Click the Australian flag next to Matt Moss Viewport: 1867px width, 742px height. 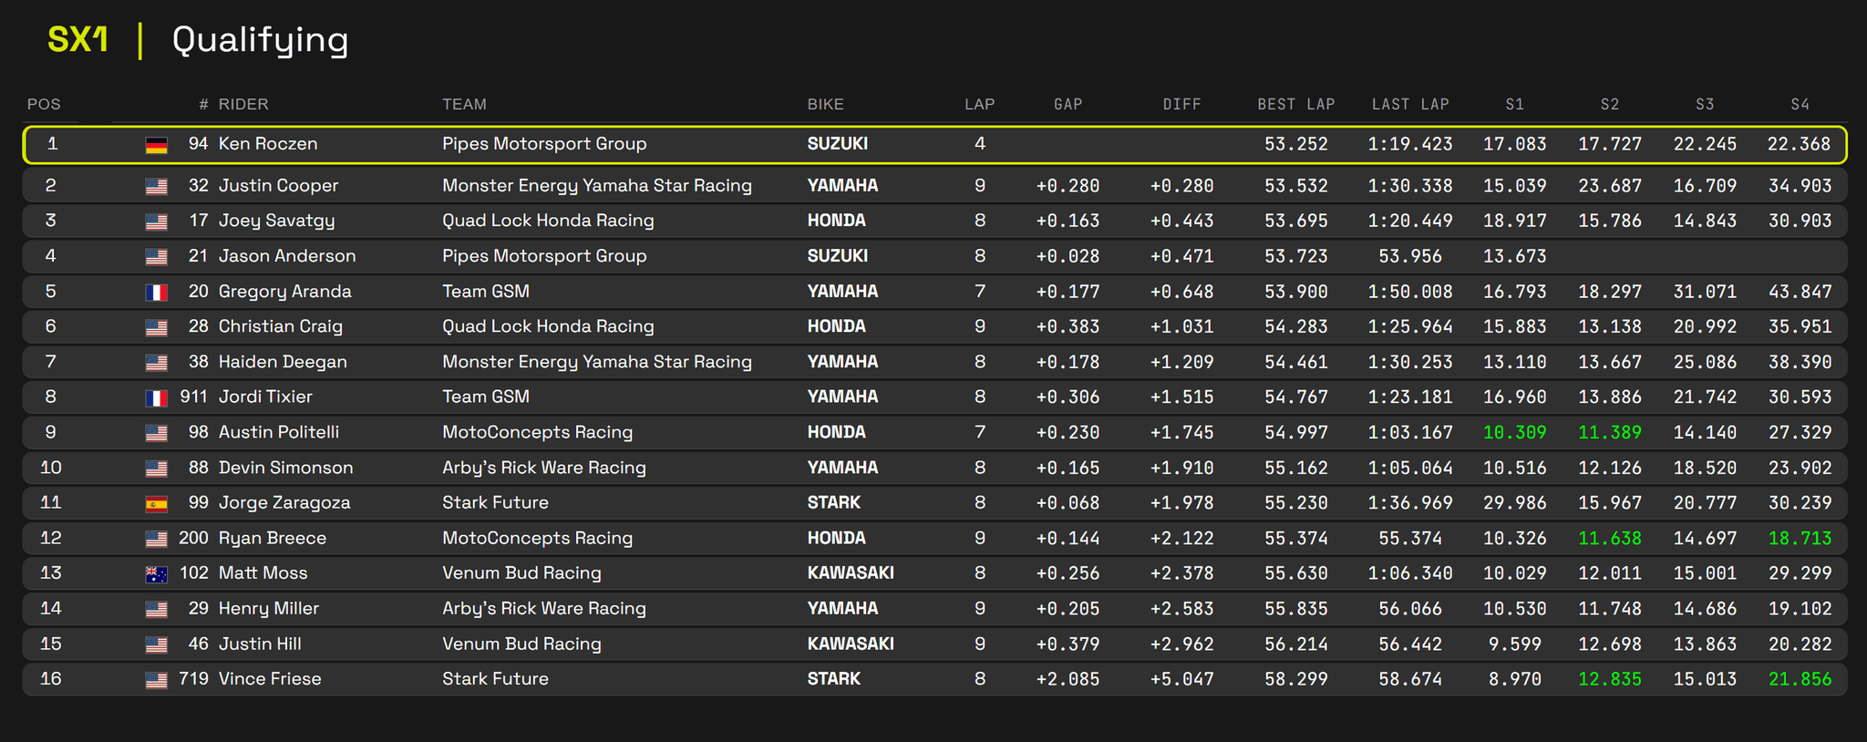(x=156, y=574)
